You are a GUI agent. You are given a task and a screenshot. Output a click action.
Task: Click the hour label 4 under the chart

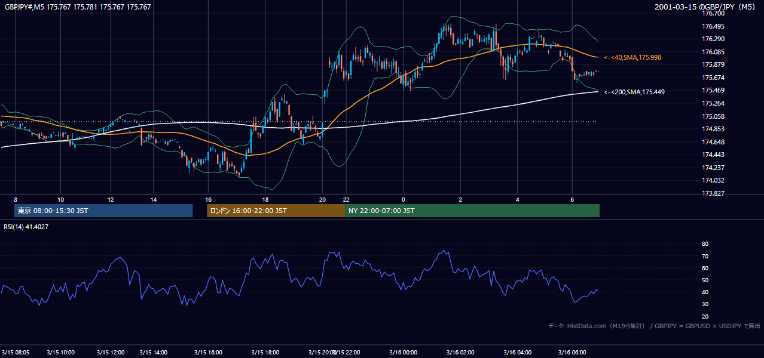pyautogui.click(x=518, y=199)
